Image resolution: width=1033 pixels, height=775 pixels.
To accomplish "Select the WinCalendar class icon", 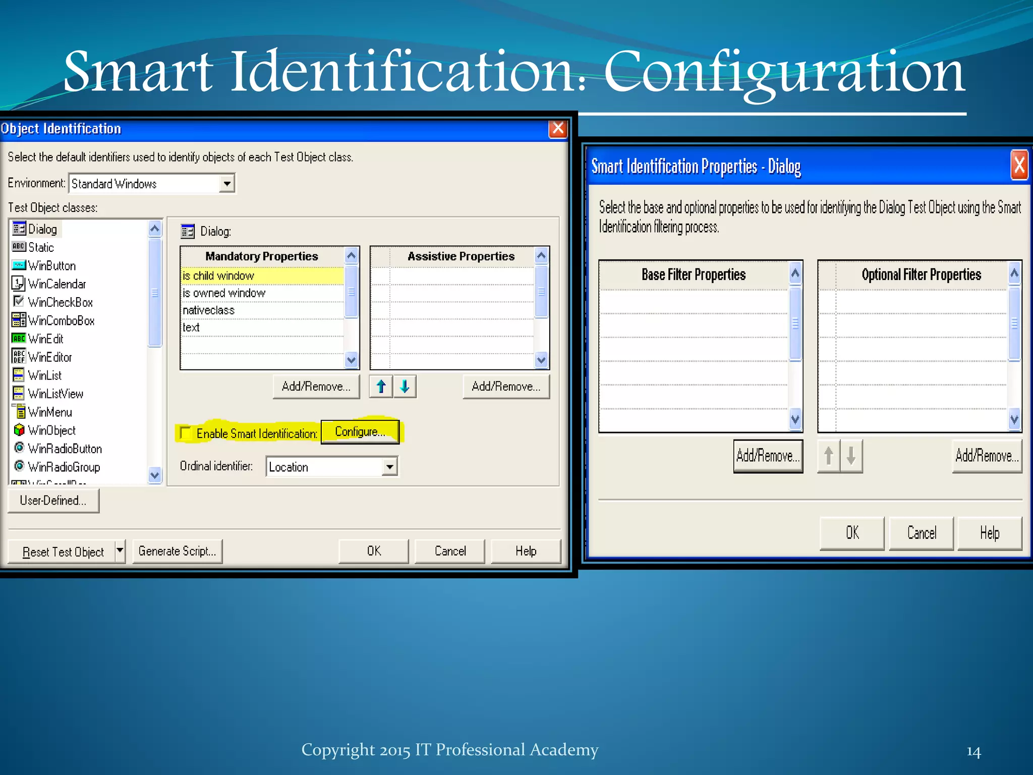I will [x=18, y=283].
